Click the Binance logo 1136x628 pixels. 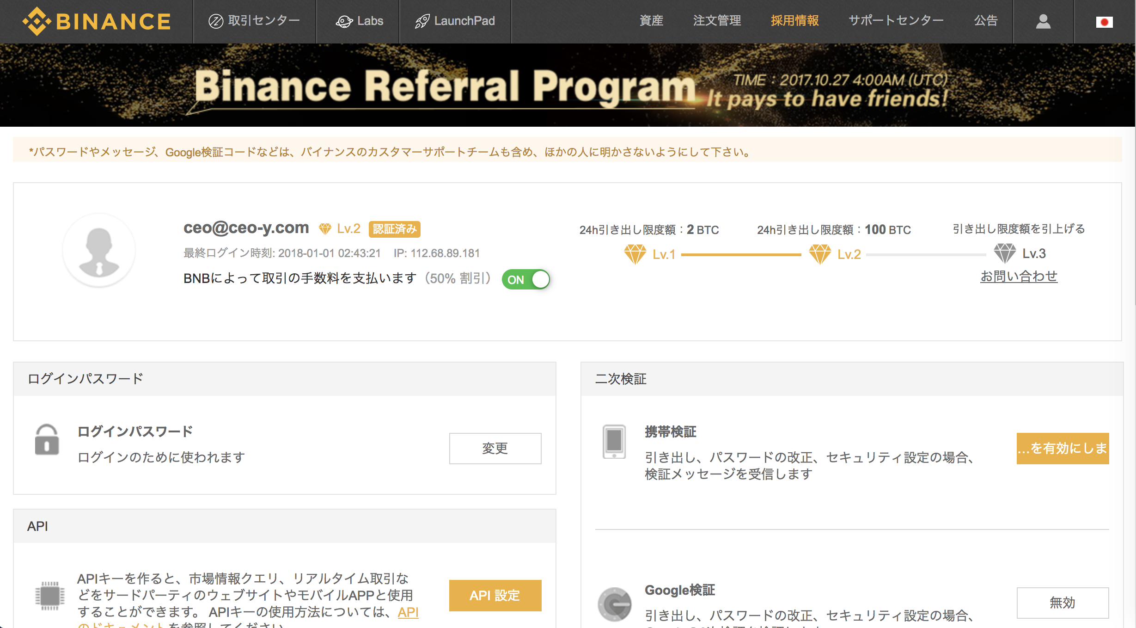pyautogui.click(x=97, y=21)
